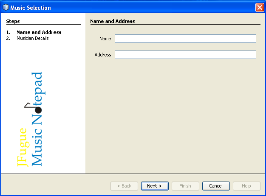Click the greyed-out < Back button
Screen dimensions: 266x196
coord(124,186)
